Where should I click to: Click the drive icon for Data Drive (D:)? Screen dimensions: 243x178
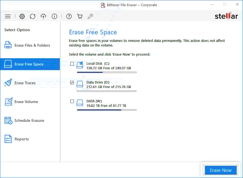pyautogui.click(x=80, y=84)
